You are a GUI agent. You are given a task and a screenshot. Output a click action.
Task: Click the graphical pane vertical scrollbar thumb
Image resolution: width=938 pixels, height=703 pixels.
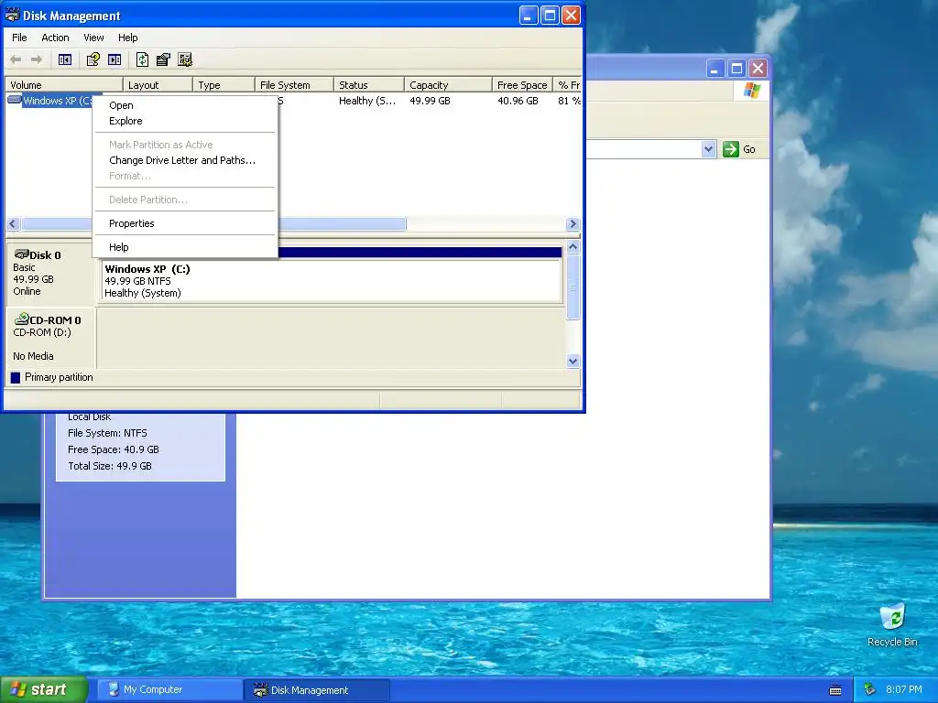coord(573,287)
